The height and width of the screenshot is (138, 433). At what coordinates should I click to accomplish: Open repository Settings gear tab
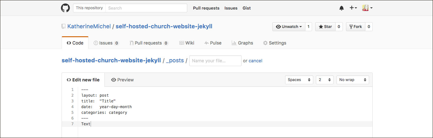coord(275,43)
